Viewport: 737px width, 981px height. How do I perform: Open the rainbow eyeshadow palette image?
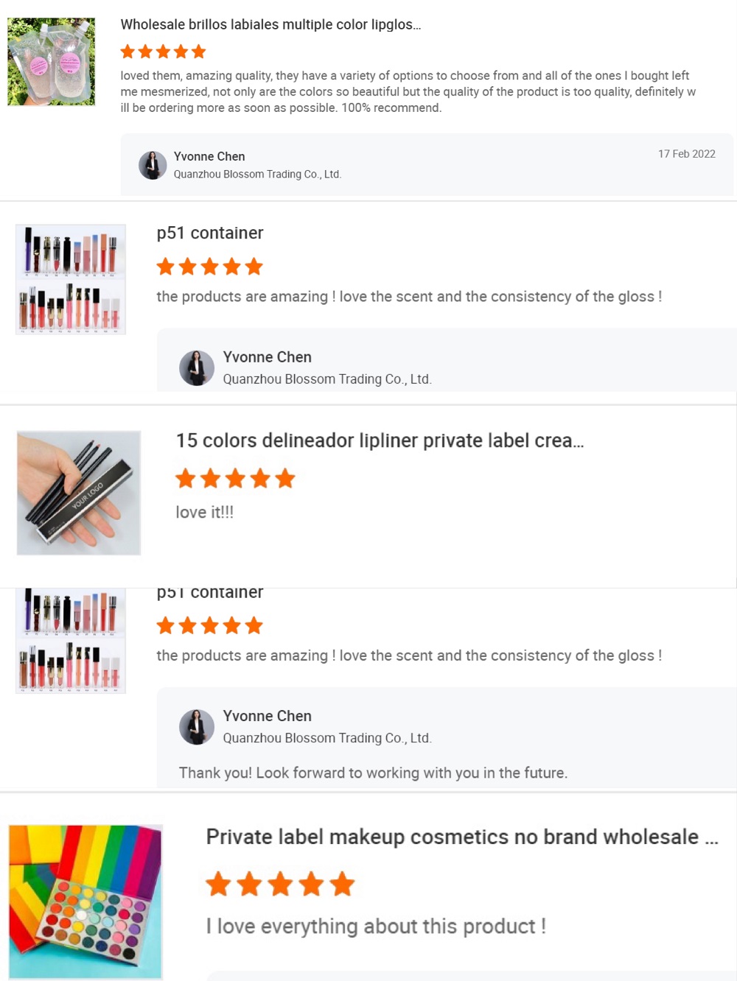[x=85, y=901]
